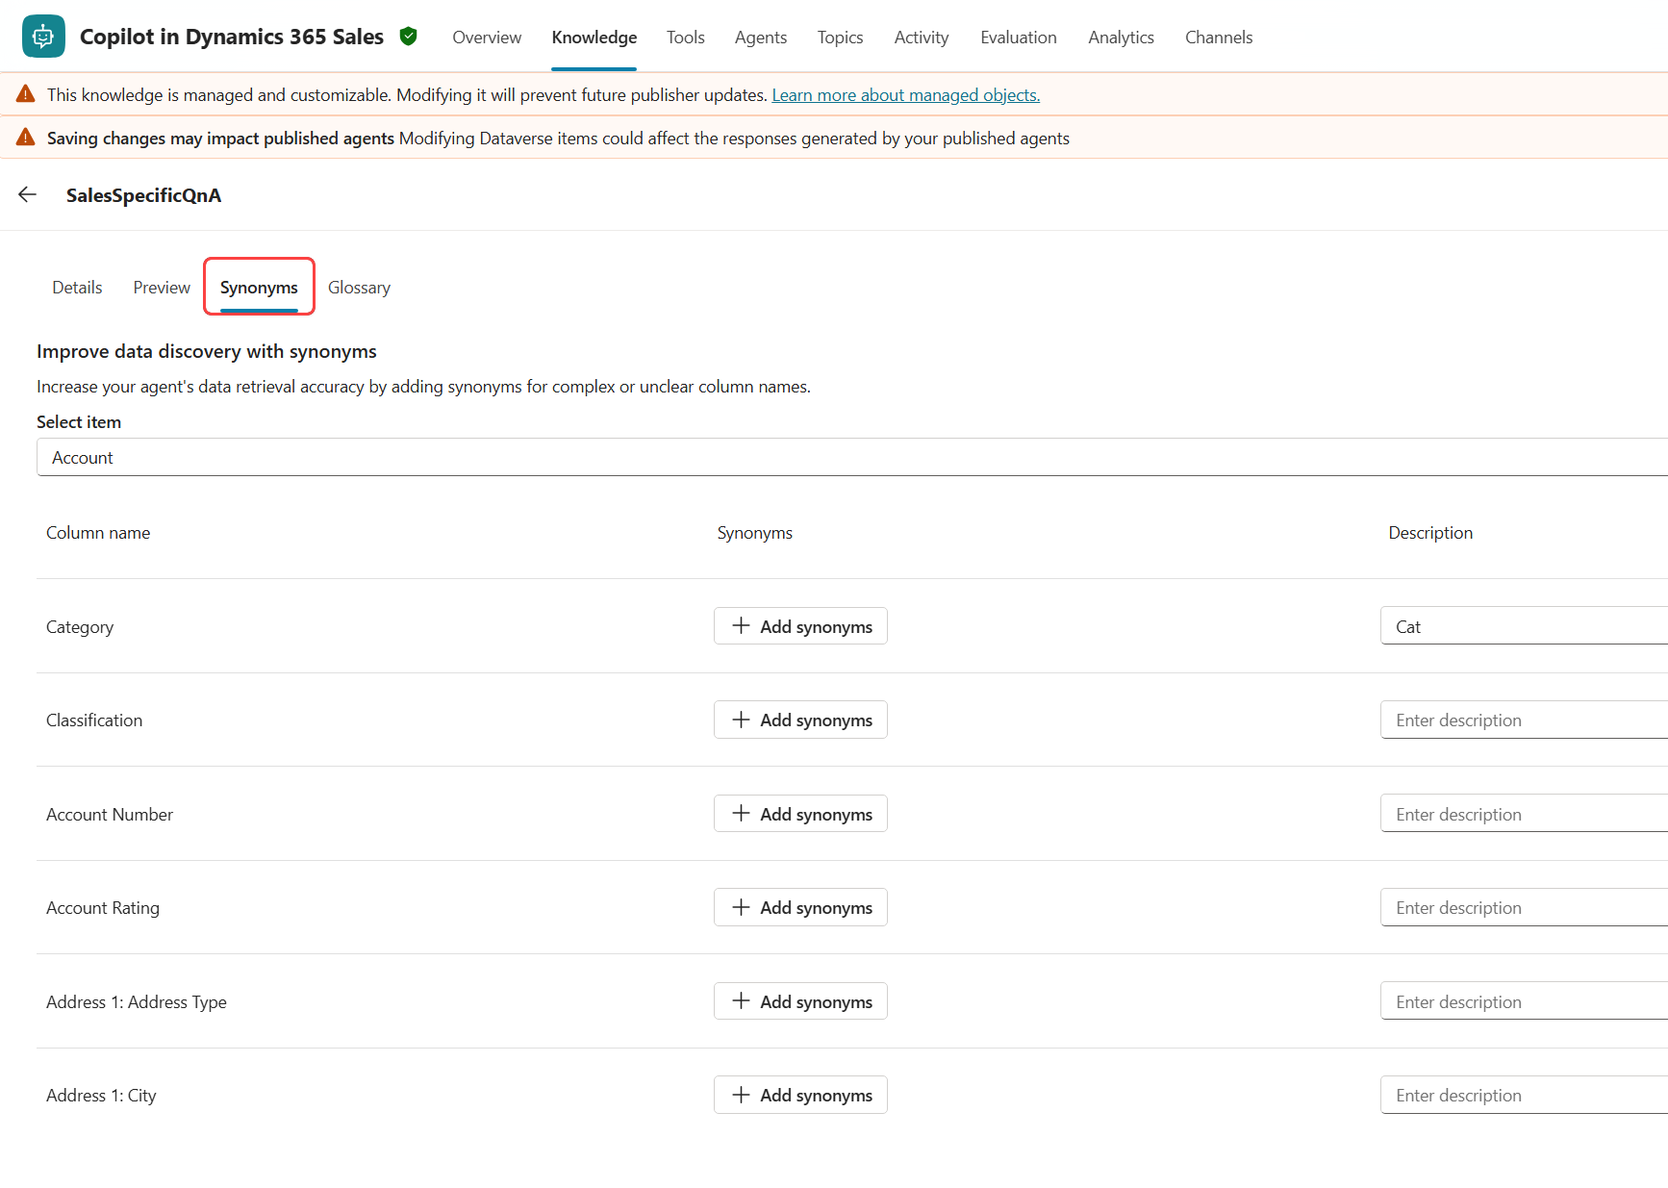Open the Preview tab
1668x1188 pixels.
[161, 287]
